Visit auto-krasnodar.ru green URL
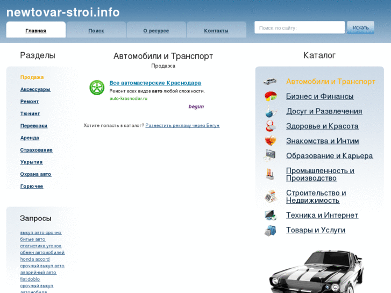Screen dimensions: 391x293 tap(129, 98)
